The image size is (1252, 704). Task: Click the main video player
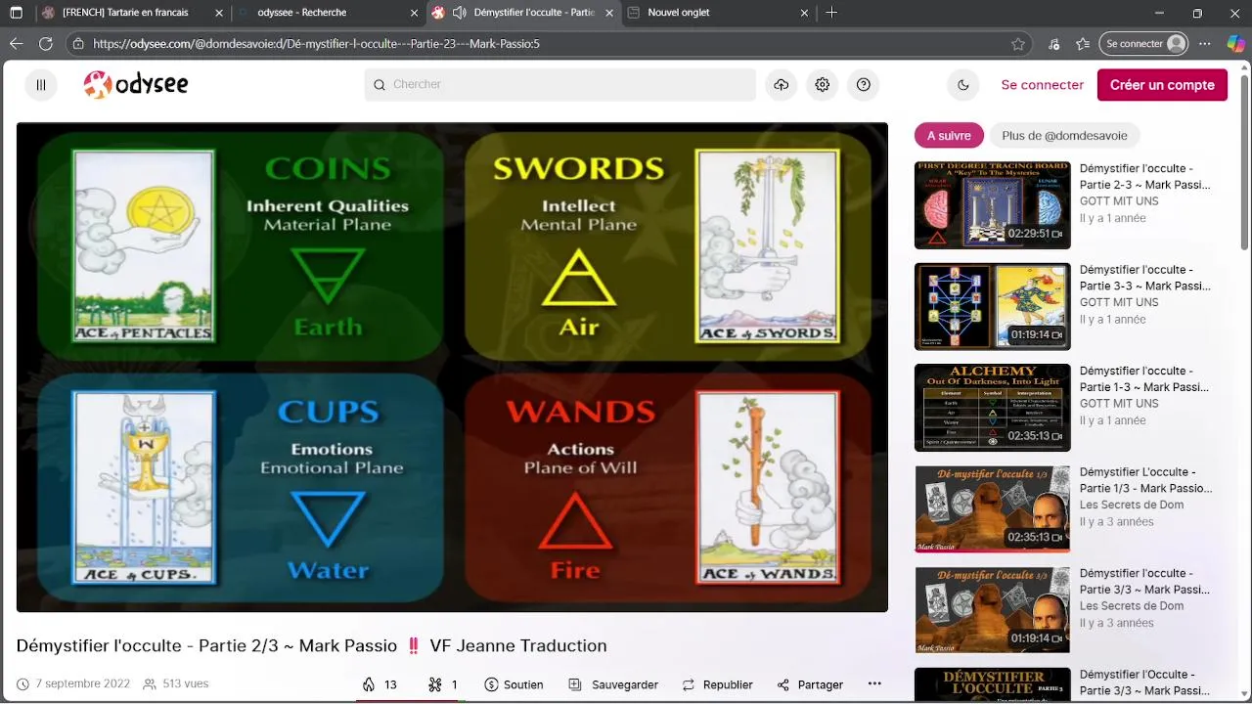[452, 368]
